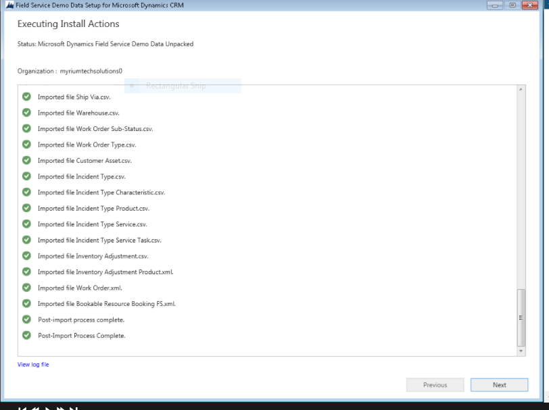Screen dimensions: 549x410
Task: Click green check beside Work Order.xml
Action: (x=26, y=288)
